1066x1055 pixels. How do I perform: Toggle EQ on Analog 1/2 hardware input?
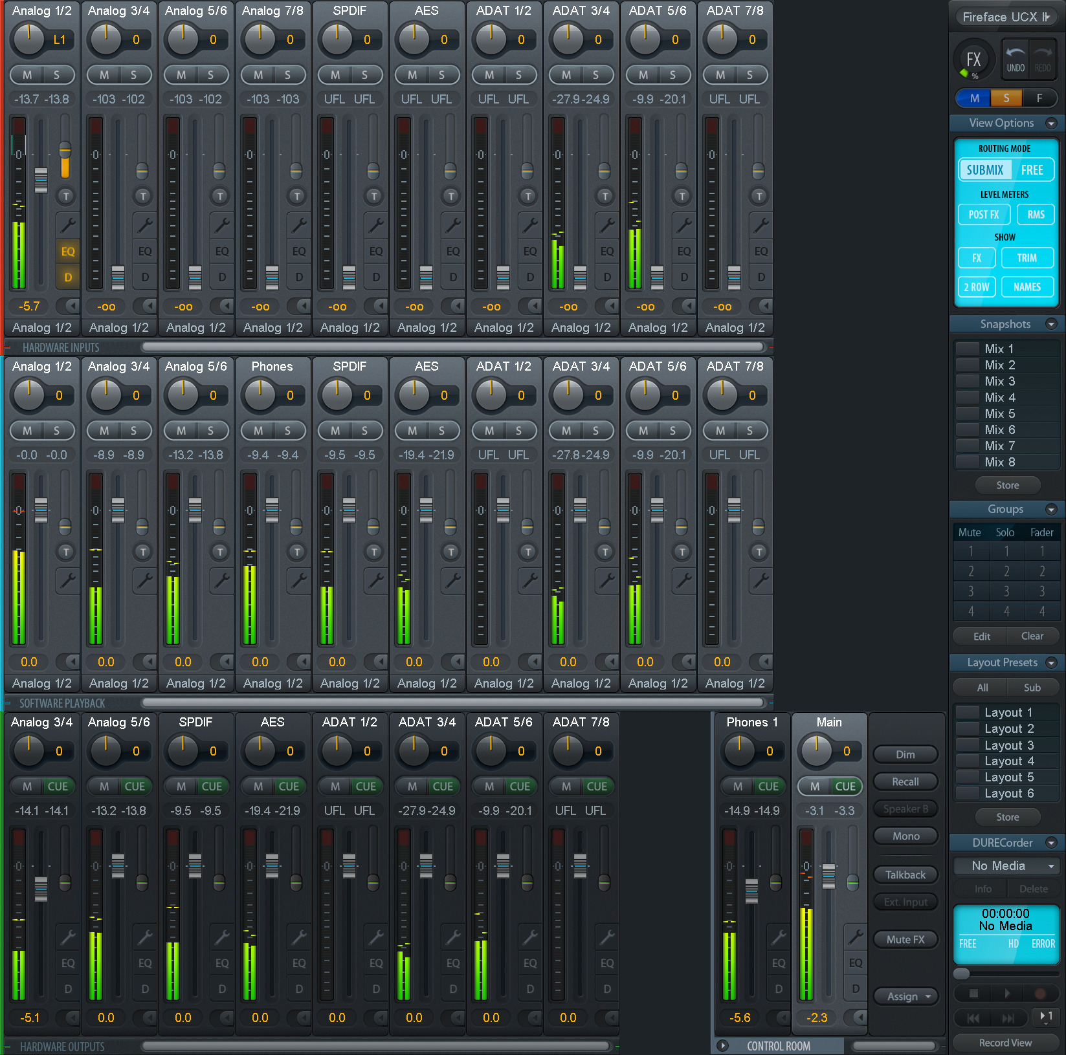pyautogui.click(x=67, y=252)
